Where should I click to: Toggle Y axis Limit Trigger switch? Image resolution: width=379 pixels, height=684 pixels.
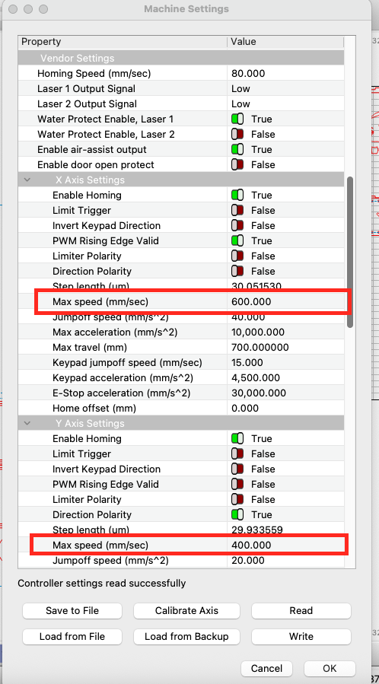coord(237,453)
